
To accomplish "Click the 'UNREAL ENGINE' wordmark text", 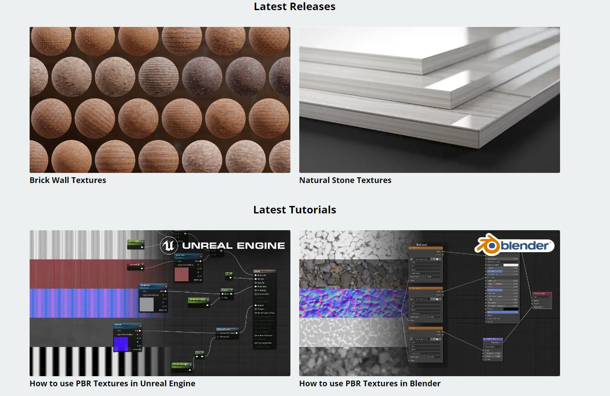I will pos(233,246).
